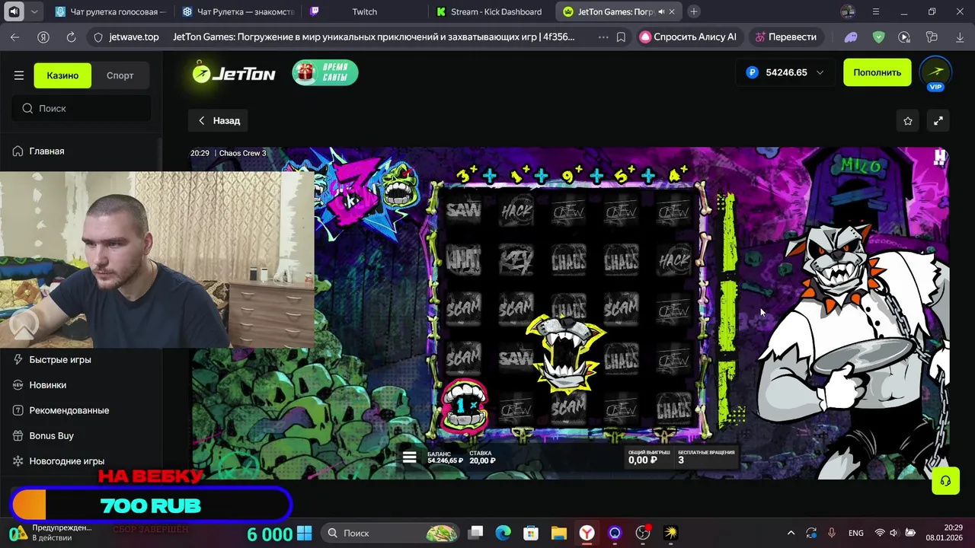Add game to favorites with star icon
The height and width of the screenshot is (548, 975).
pyautogui.click(x=908, y=121)
